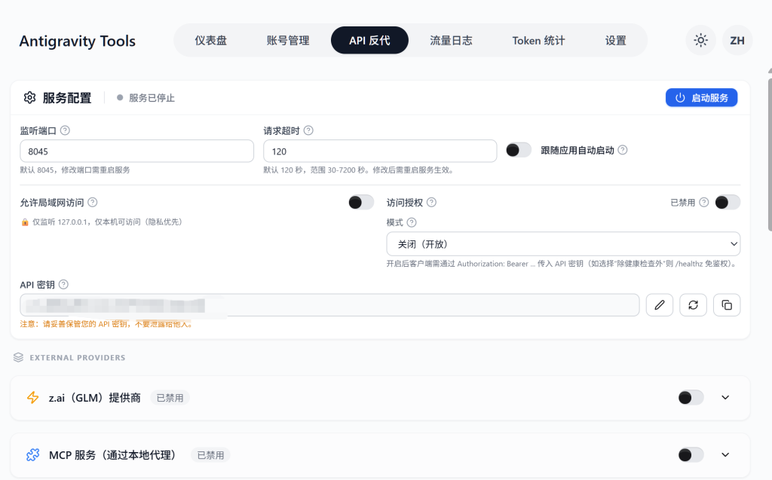Copy the API key using the copy icon
The height and width of the screenshot is (480, 772).
point(726,304)
